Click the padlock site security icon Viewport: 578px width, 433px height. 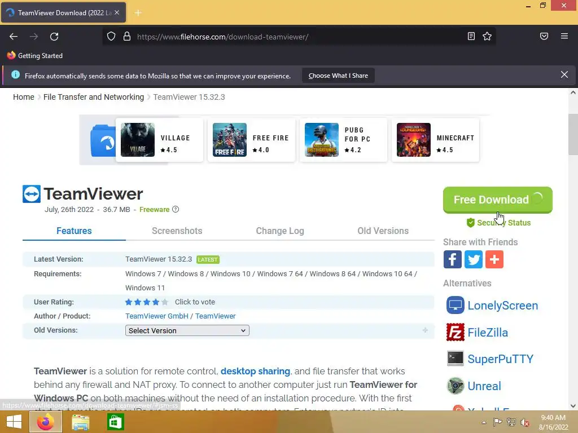(127, 36)
